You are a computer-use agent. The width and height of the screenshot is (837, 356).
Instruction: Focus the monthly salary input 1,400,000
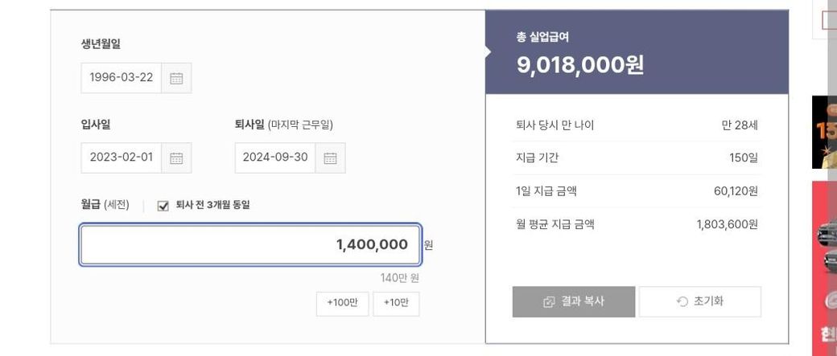249,245
